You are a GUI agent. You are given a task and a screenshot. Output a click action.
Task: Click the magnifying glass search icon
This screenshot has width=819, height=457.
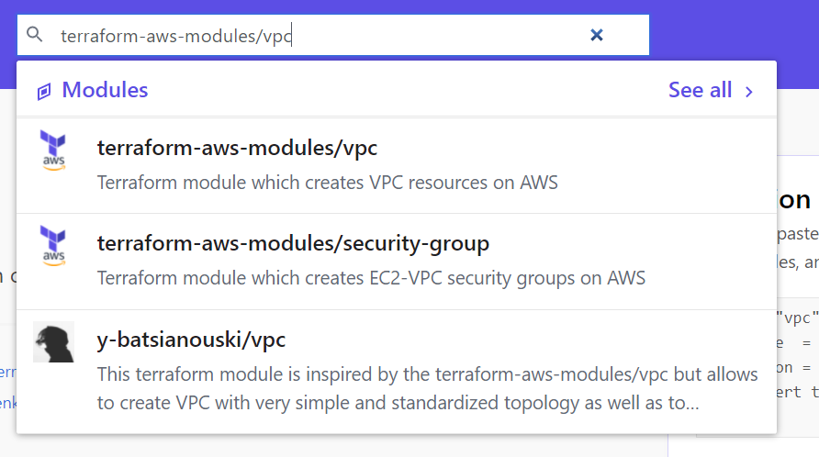[x=35, y=35]
